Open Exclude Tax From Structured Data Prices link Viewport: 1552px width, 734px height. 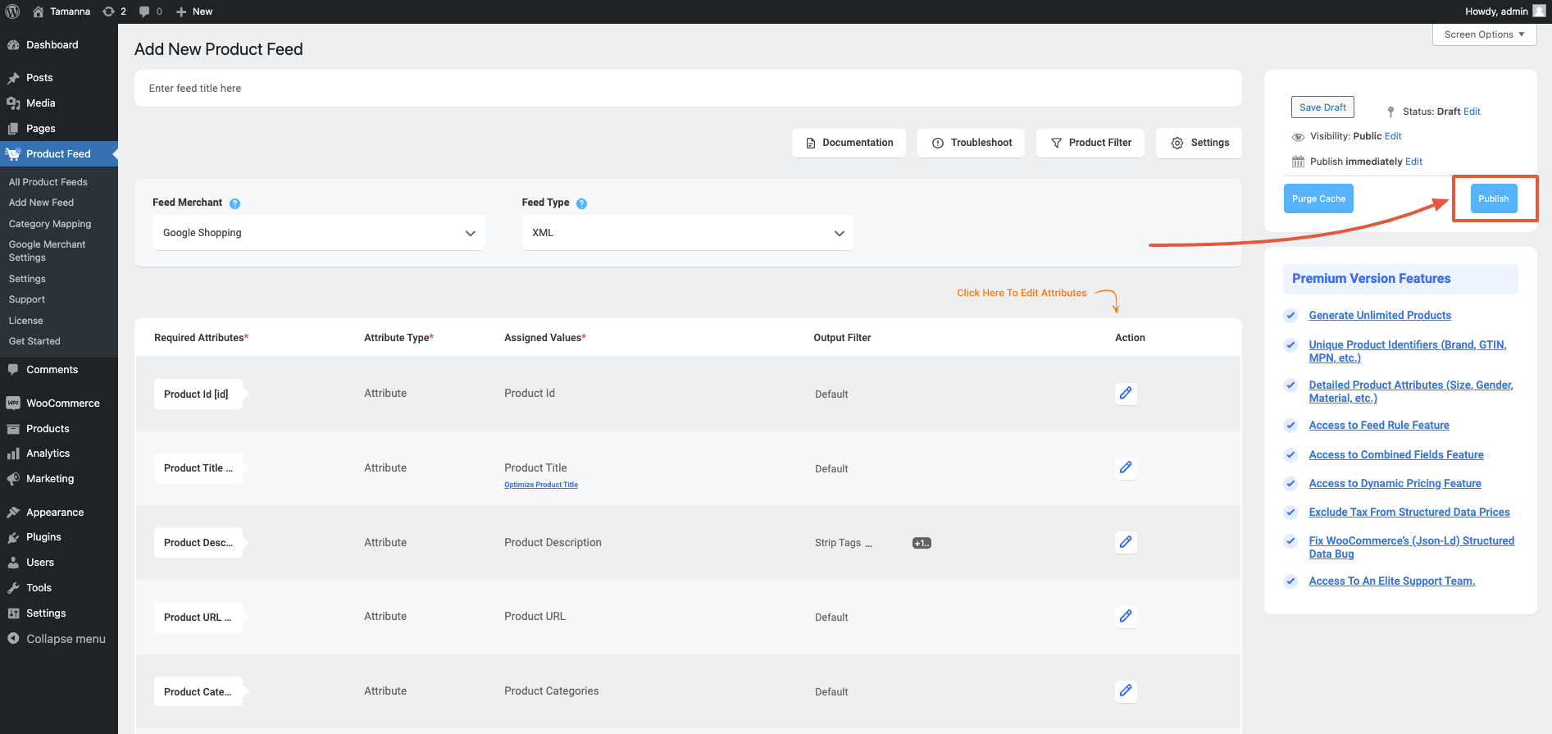click(x=1409, y=513)
